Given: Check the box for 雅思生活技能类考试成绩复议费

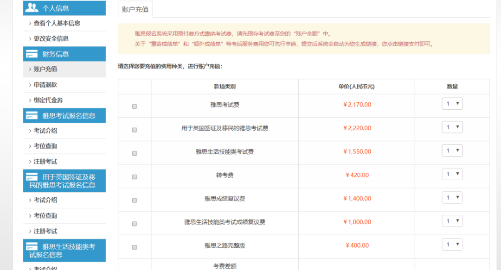Looking at the screenshot, I should (135, 224).
